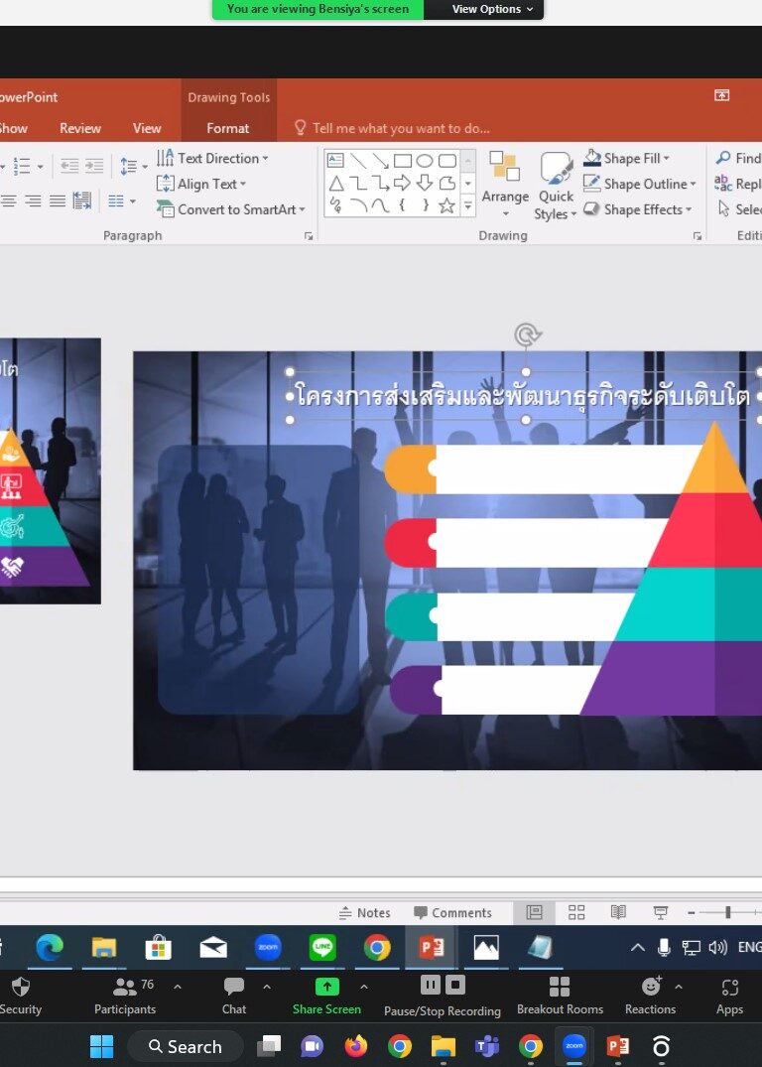
Task: Open Zoom Breakout Rooms
Action: tap(560, 997)
